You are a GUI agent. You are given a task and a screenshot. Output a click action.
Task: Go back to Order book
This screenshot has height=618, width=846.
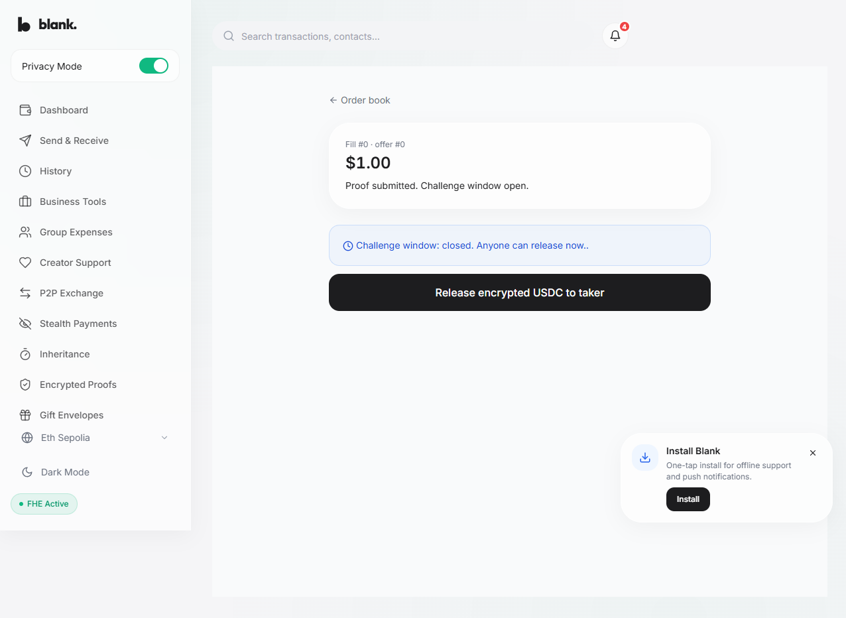coord(360,100)
